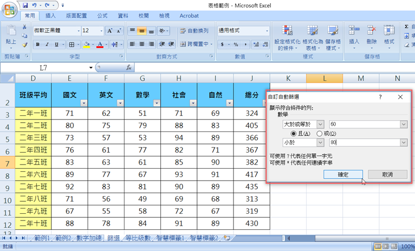415x251 pixels.
Task: Open the 範例1 worksheet tab
Action: (x=42, y=238)
